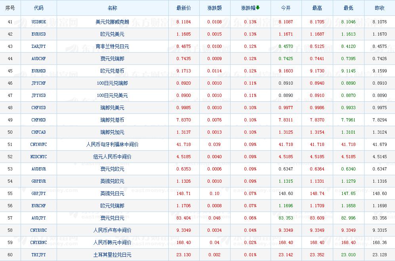The height and width of the screenshot is (261, 395).
Task: Open the 人民币卢布中间价 name link
Action: coord(113,230)
